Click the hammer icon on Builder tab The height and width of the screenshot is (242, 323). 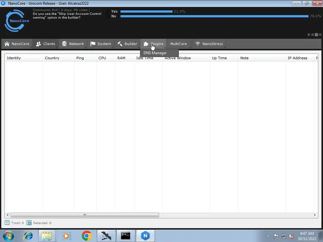120,44
